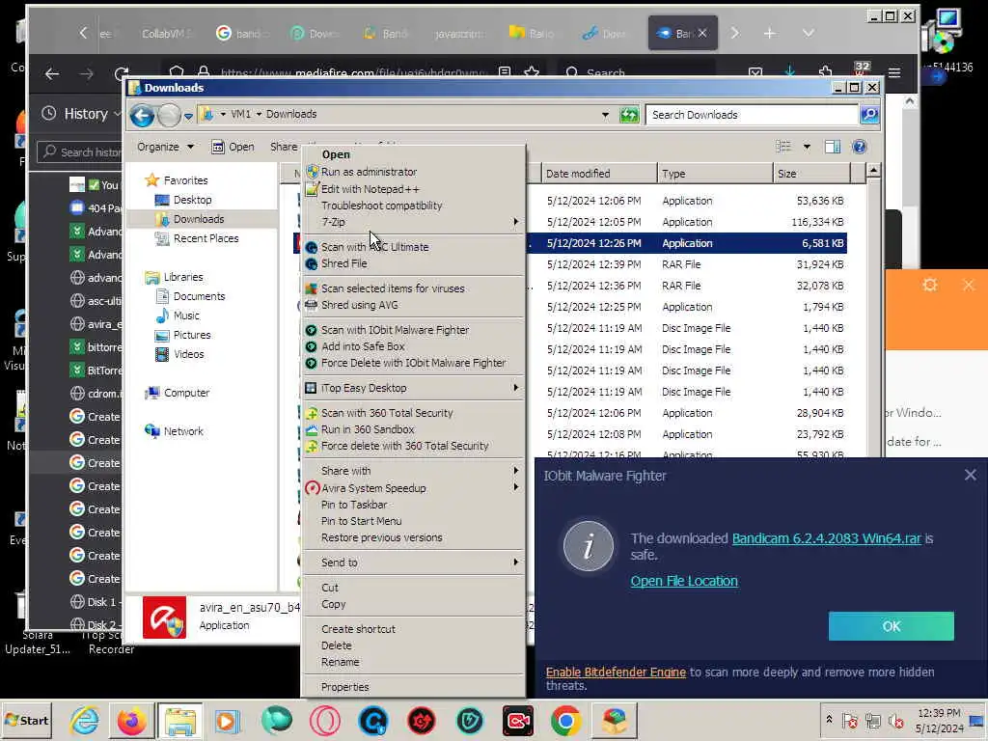The image size is (988, 741).
Task: Click the Windows Explorer taskbar icon
Action: click(x=180, y=721)
